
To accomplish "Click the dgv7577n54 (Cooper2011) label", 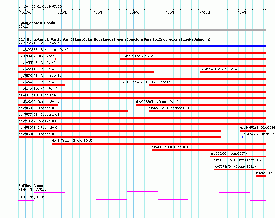I will pos(40,115).
